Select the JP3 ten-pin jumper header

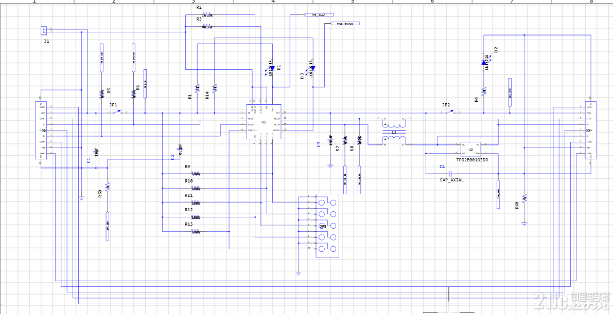[328, 226]
